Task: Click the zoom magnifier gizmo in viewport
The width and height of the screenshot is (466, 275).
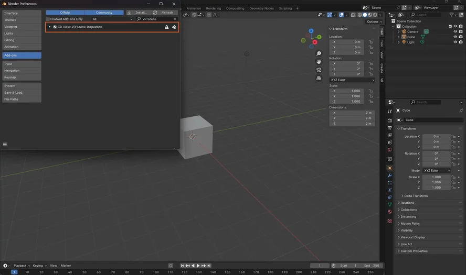Action: (319, 53)
